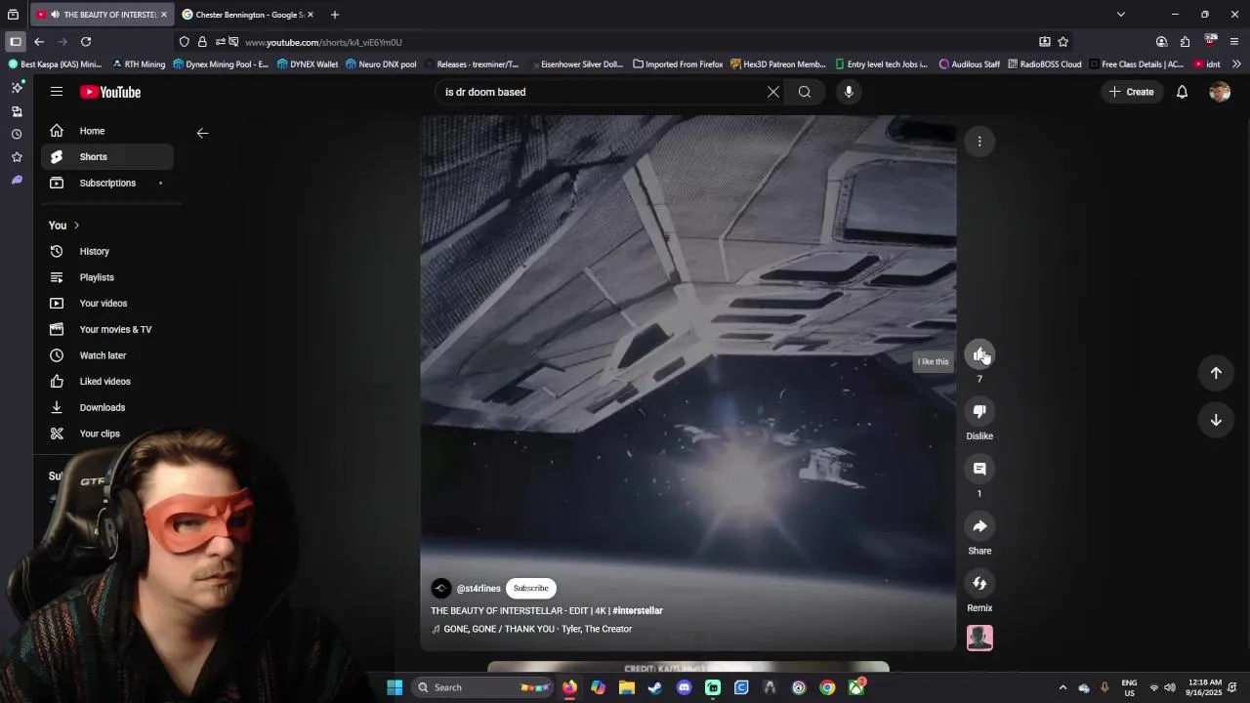Open Shorts in the sidebar
The width and height of the screenshot is (1250, 703).
point(107,157)
